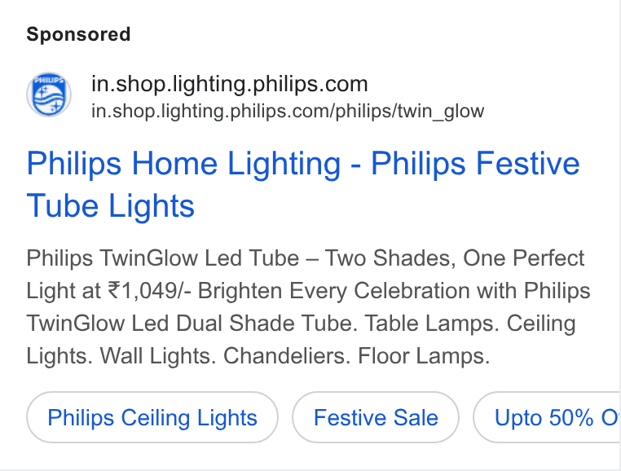Click the in.shop.lighting.philips.com site name
This screenshot has width=621, height=471.
click(x=230, y=84)
